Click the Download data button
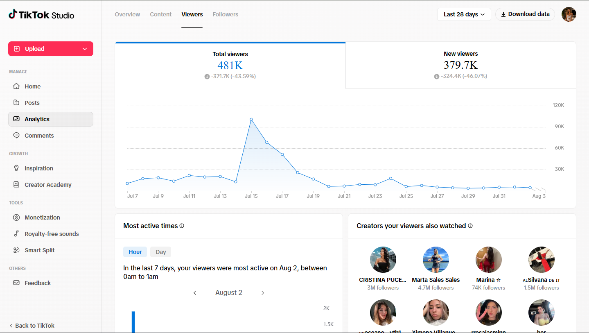Viewport: 589px width, 333px height. 525,14
